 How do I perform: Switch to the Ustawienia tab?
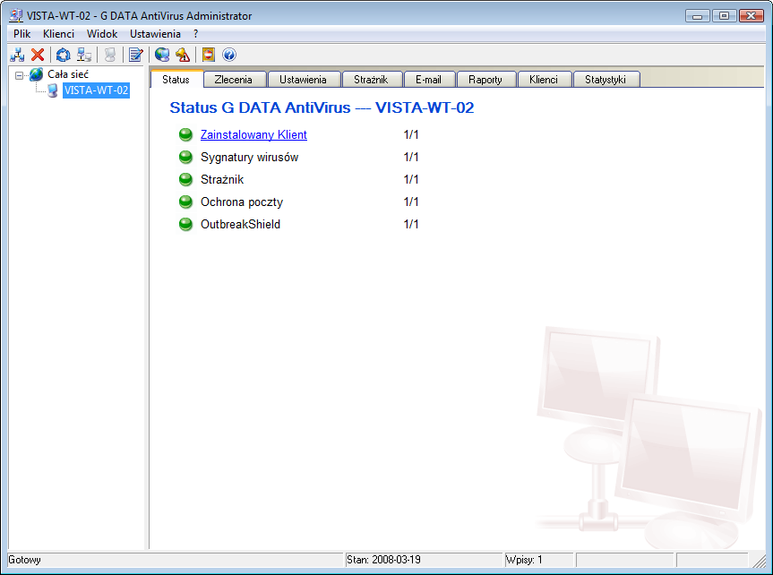tap(303, 80)
